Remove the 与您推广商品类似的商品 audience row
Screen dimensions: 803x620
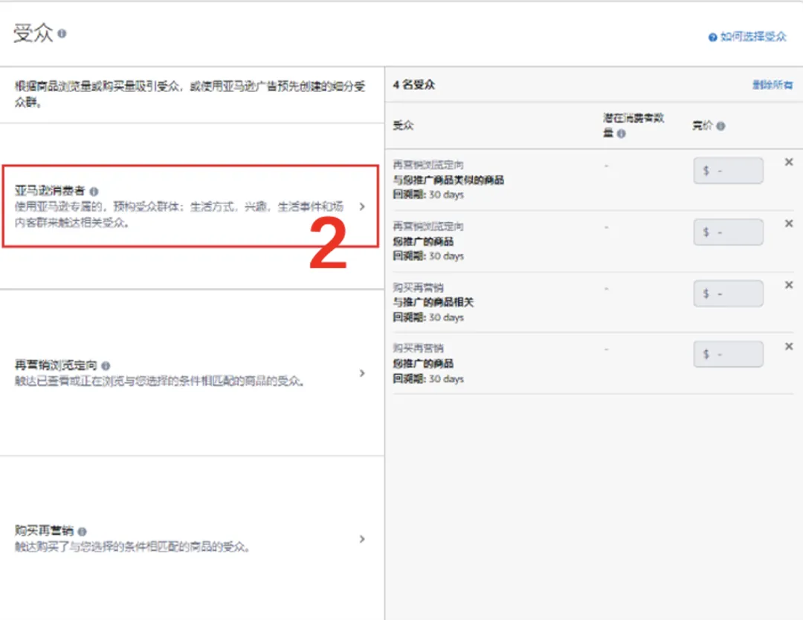click(x=789, y=163)
